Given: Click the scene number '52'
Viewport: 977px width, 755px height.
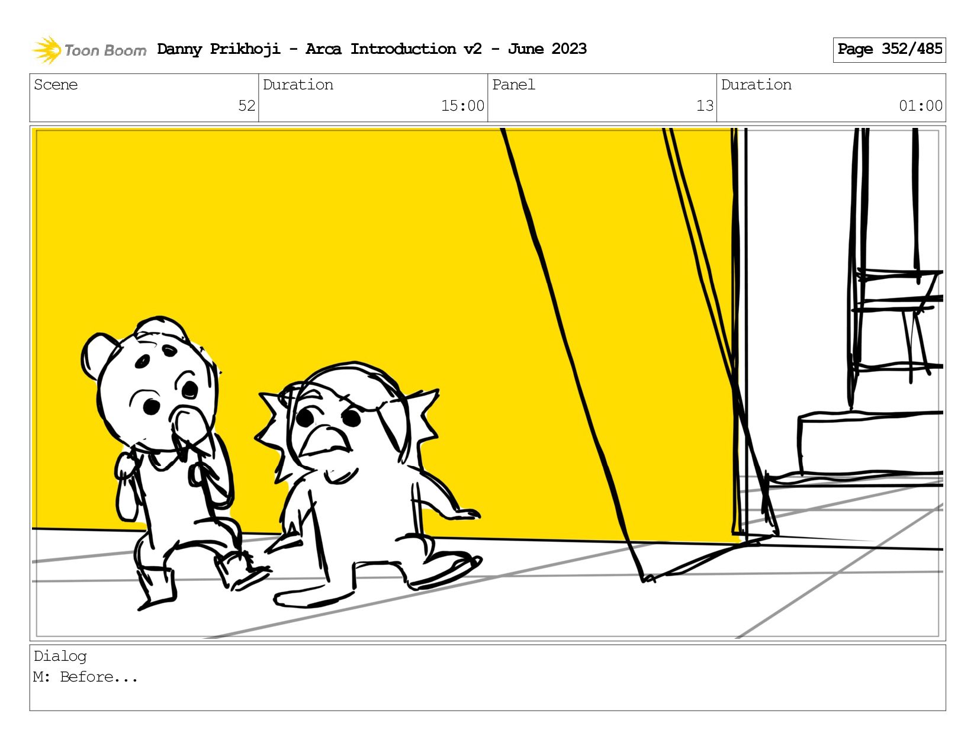Looking at the screenshot, I should pos(246,106).
